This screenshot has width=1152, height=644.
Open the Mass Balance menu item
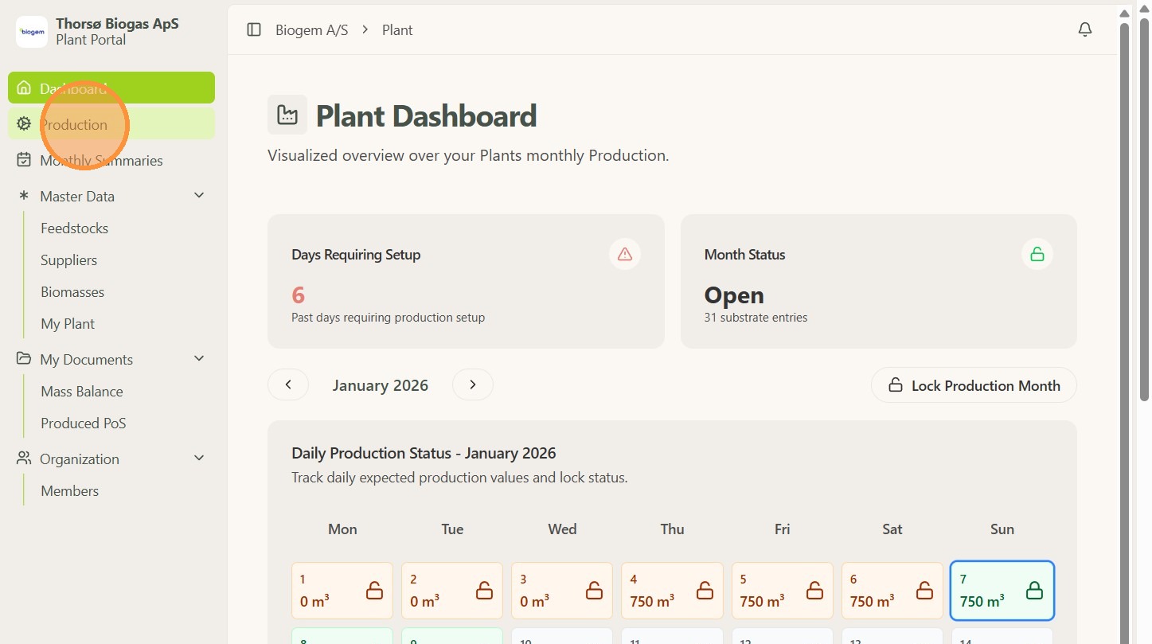point(82,392)
